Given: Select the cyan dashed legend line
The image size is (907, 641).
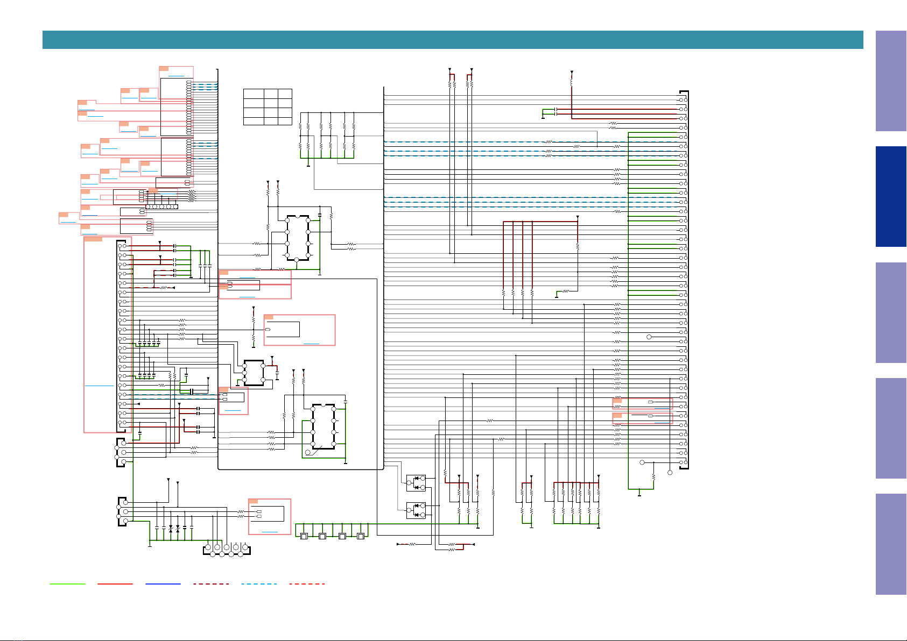Looking at the screenshot, I should tap(259, 583).
